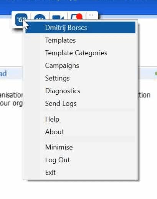Image resolution: width=157 pixels, height=199 pixels.
Task: Open the more options ellipsis icon
Action: coord(92,15)
